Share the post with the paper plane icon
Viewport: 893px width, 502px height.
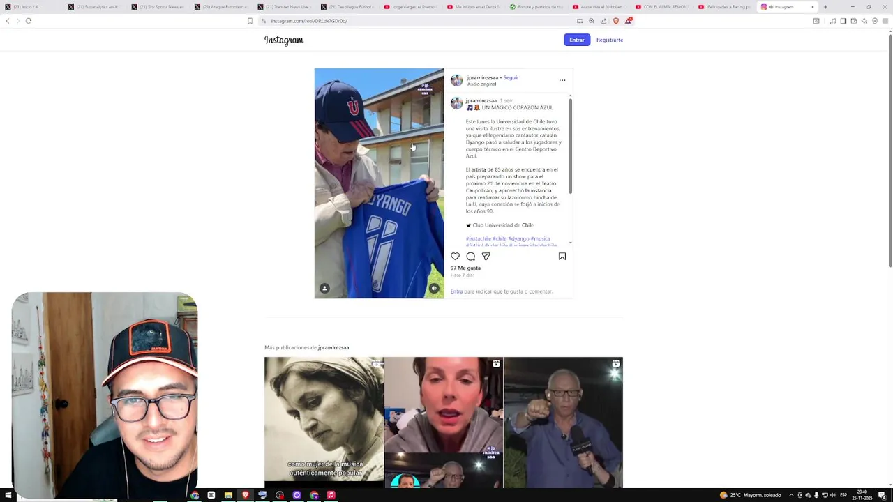click(x=486, y=257)
